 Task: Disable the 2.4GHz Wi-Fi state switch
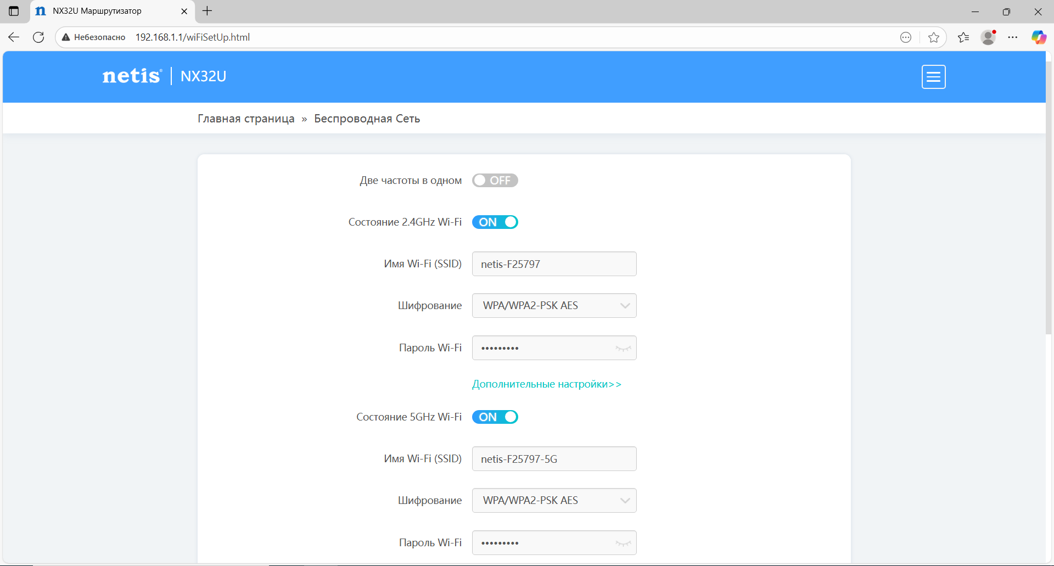click(495, 222)
